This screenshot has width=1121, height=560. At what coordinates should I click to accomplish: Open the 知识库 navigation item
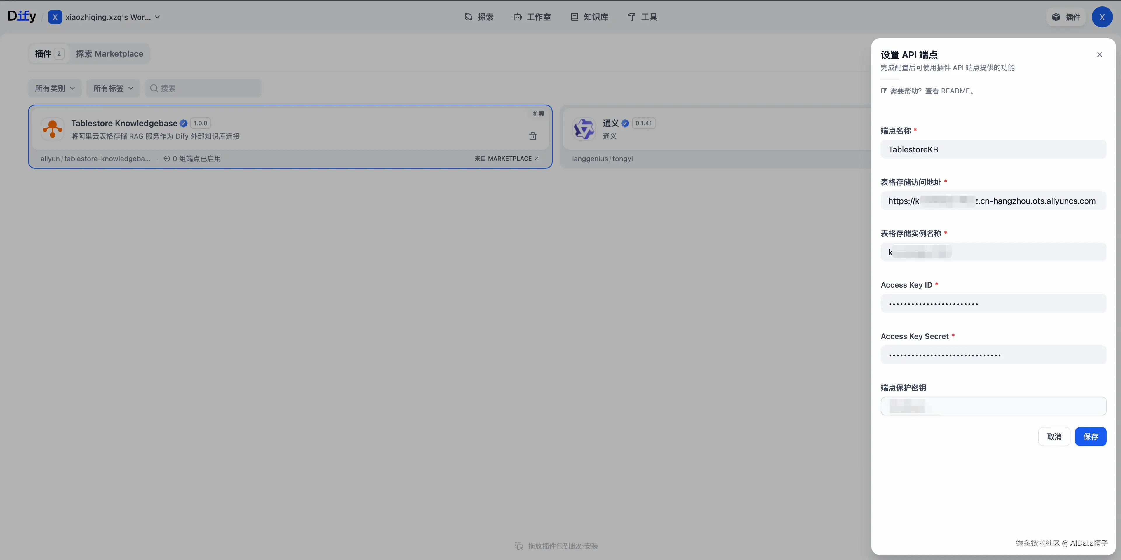[590, 17]
